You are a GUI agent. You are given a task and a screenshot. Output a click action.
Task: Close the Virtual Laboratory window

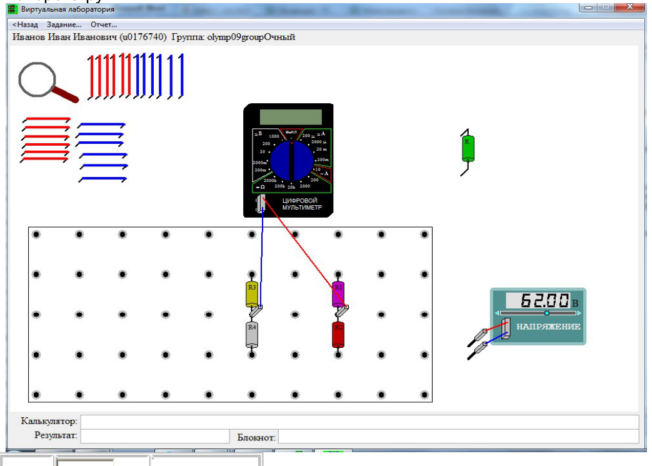pos(629,7)
